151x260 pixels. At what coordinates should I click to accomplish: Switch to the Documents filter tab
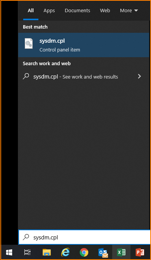[78, 11]
